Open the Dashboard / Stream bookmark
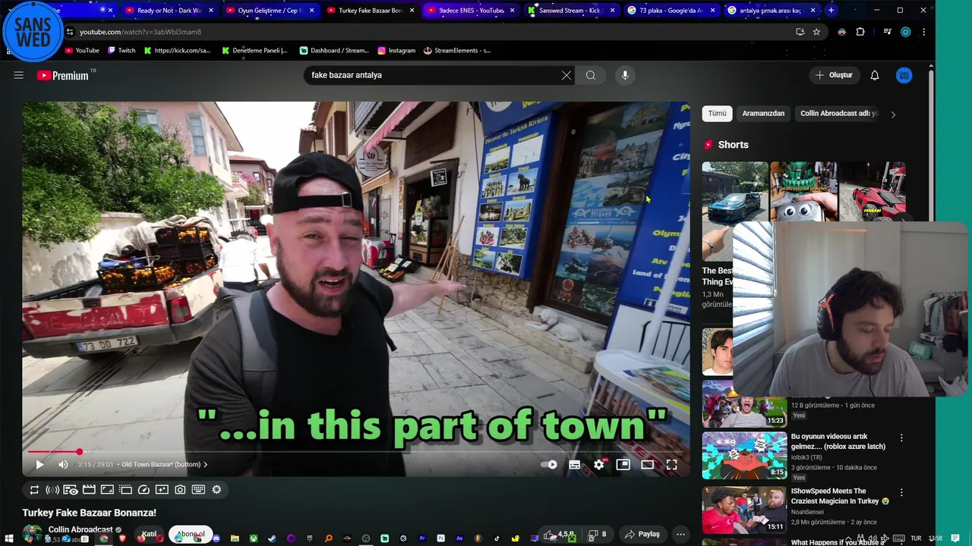This screenshot has height=546, width=972. 334,51
